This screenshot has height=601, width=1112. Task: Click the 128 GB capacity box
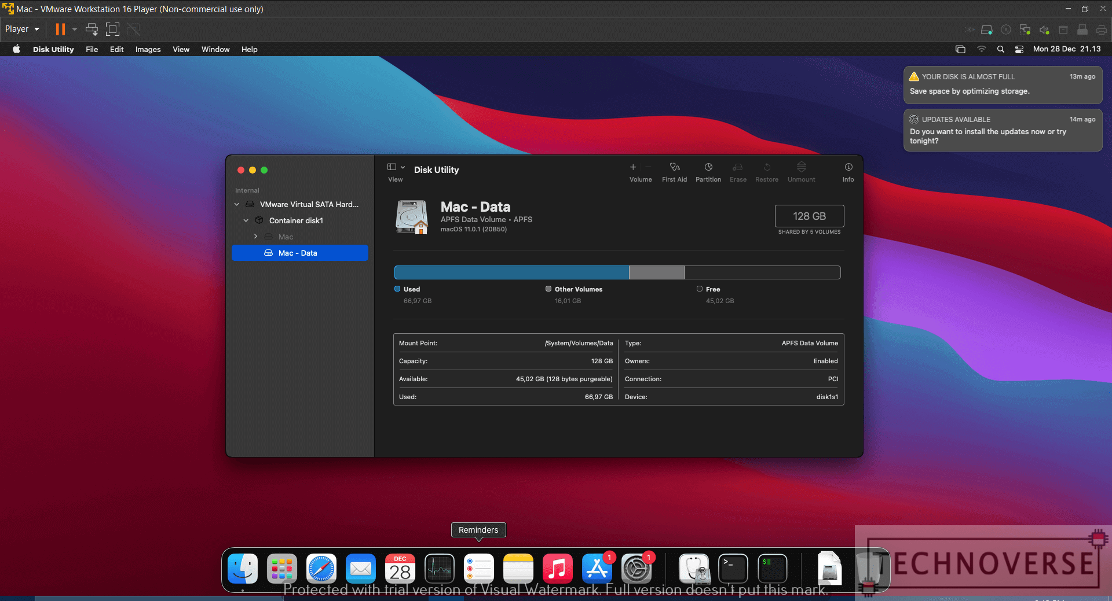pos(809,216)
